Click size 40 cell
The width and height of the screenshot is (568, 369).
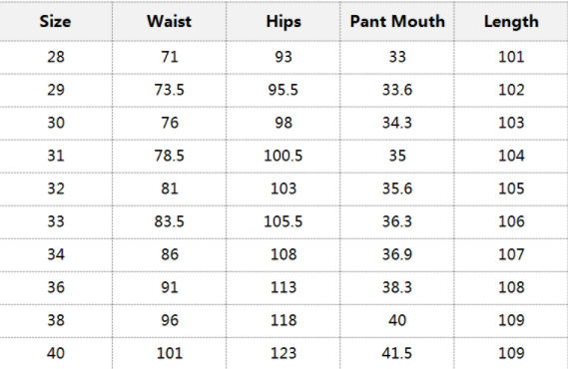[56, 353]
